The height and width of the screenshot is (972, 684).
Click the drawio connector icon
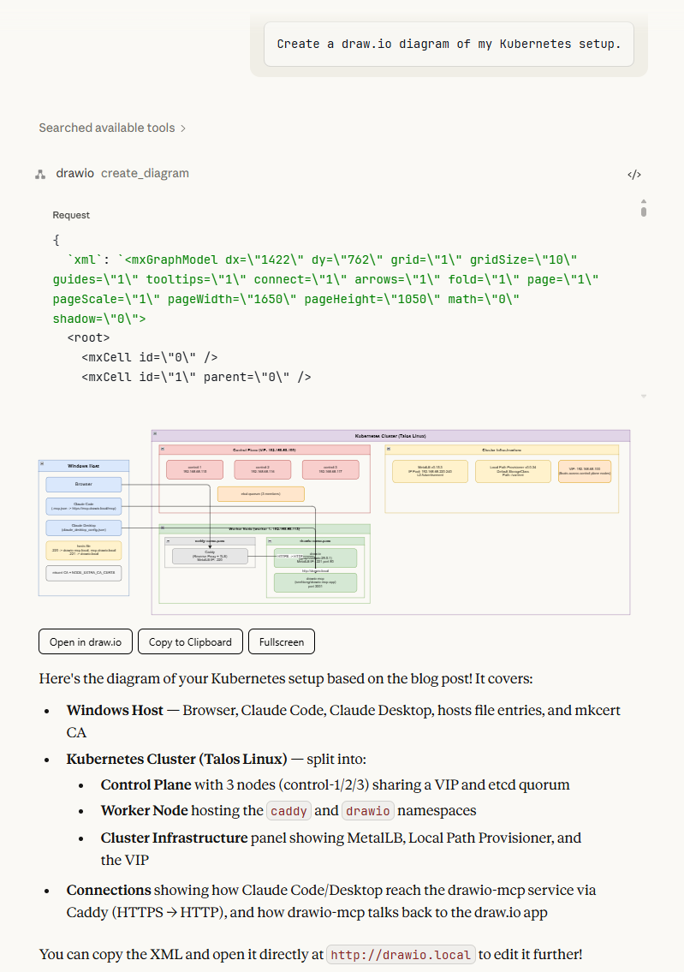click(40, 174)
